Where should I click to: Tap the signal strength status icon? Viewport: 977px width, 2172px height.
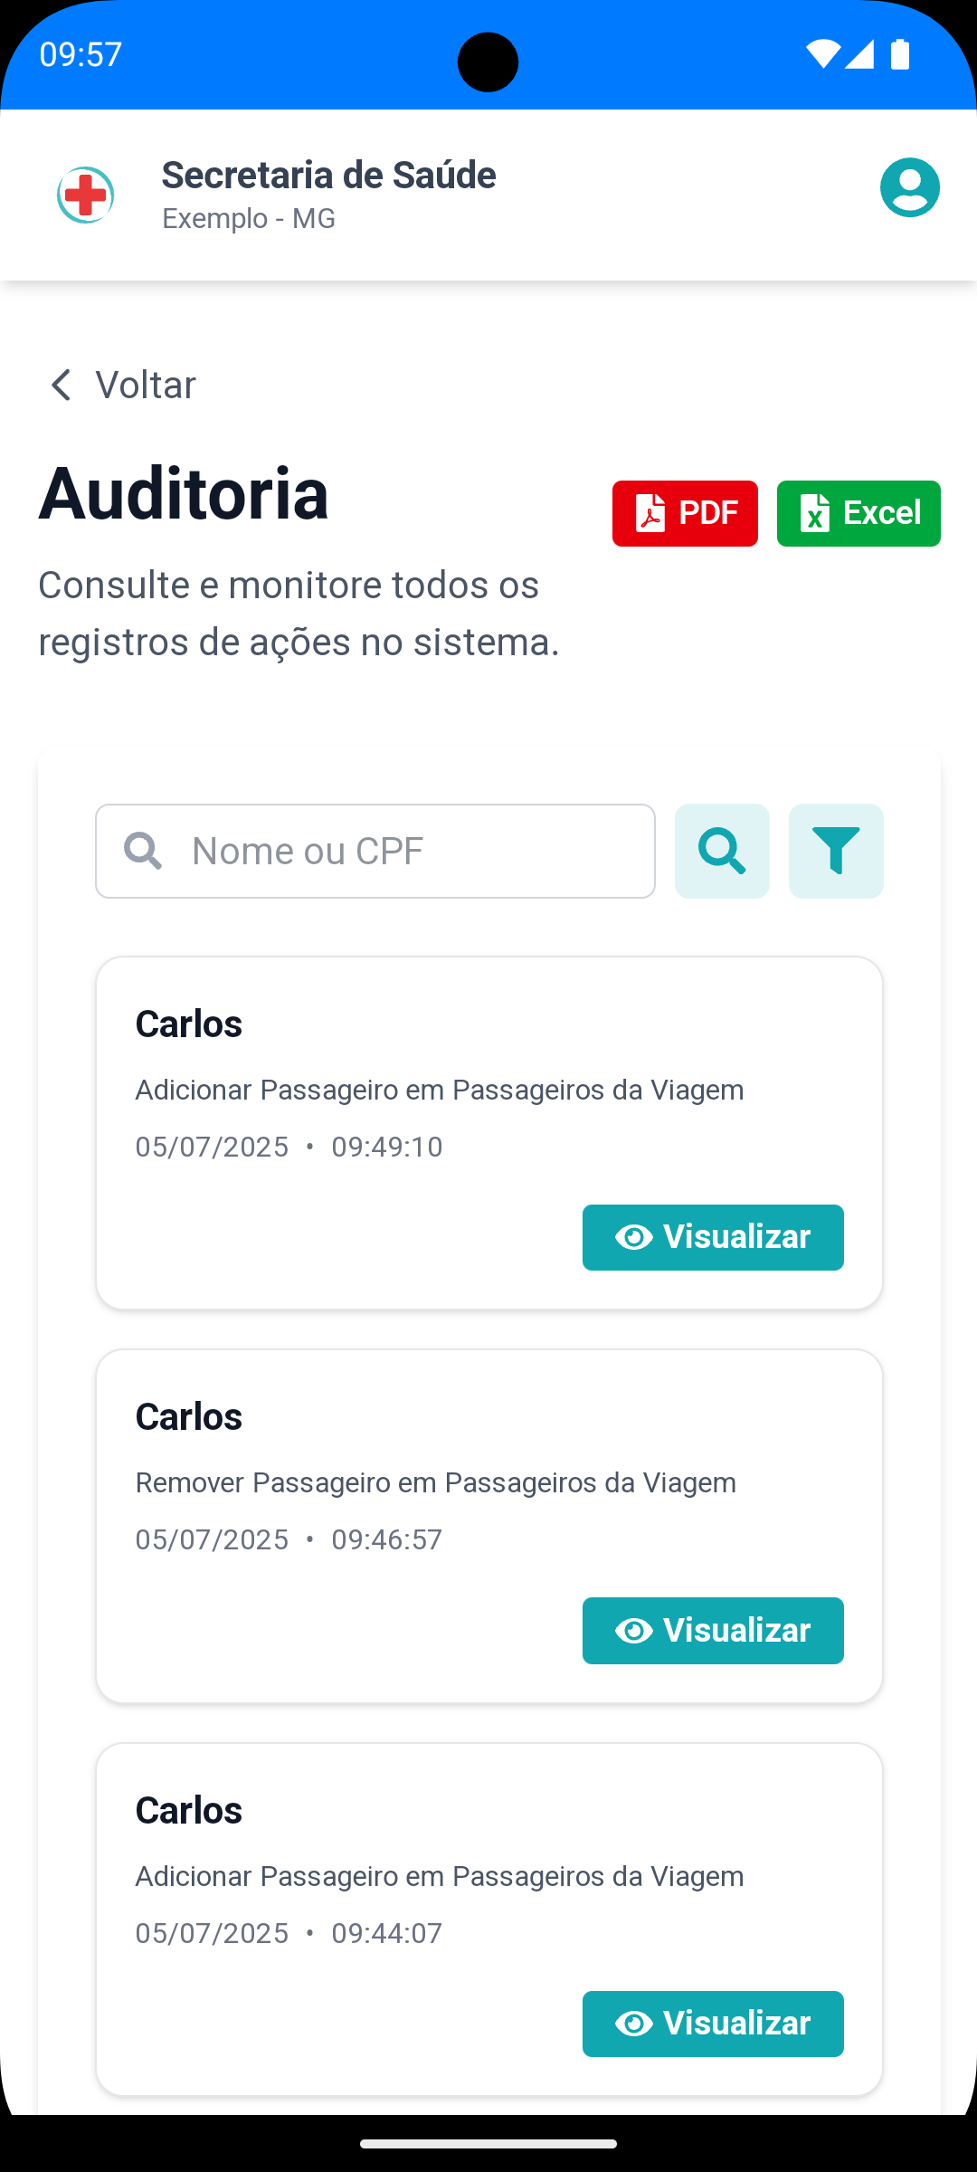[859, 54]
